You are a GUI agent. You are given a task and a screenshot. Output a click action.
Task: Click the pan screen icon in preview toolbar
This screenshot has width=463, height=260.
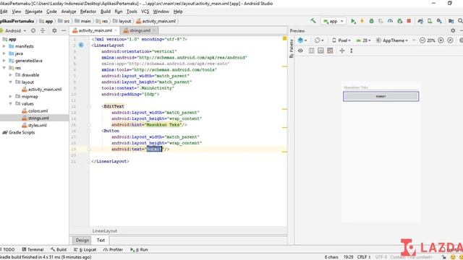pos(342,51)
